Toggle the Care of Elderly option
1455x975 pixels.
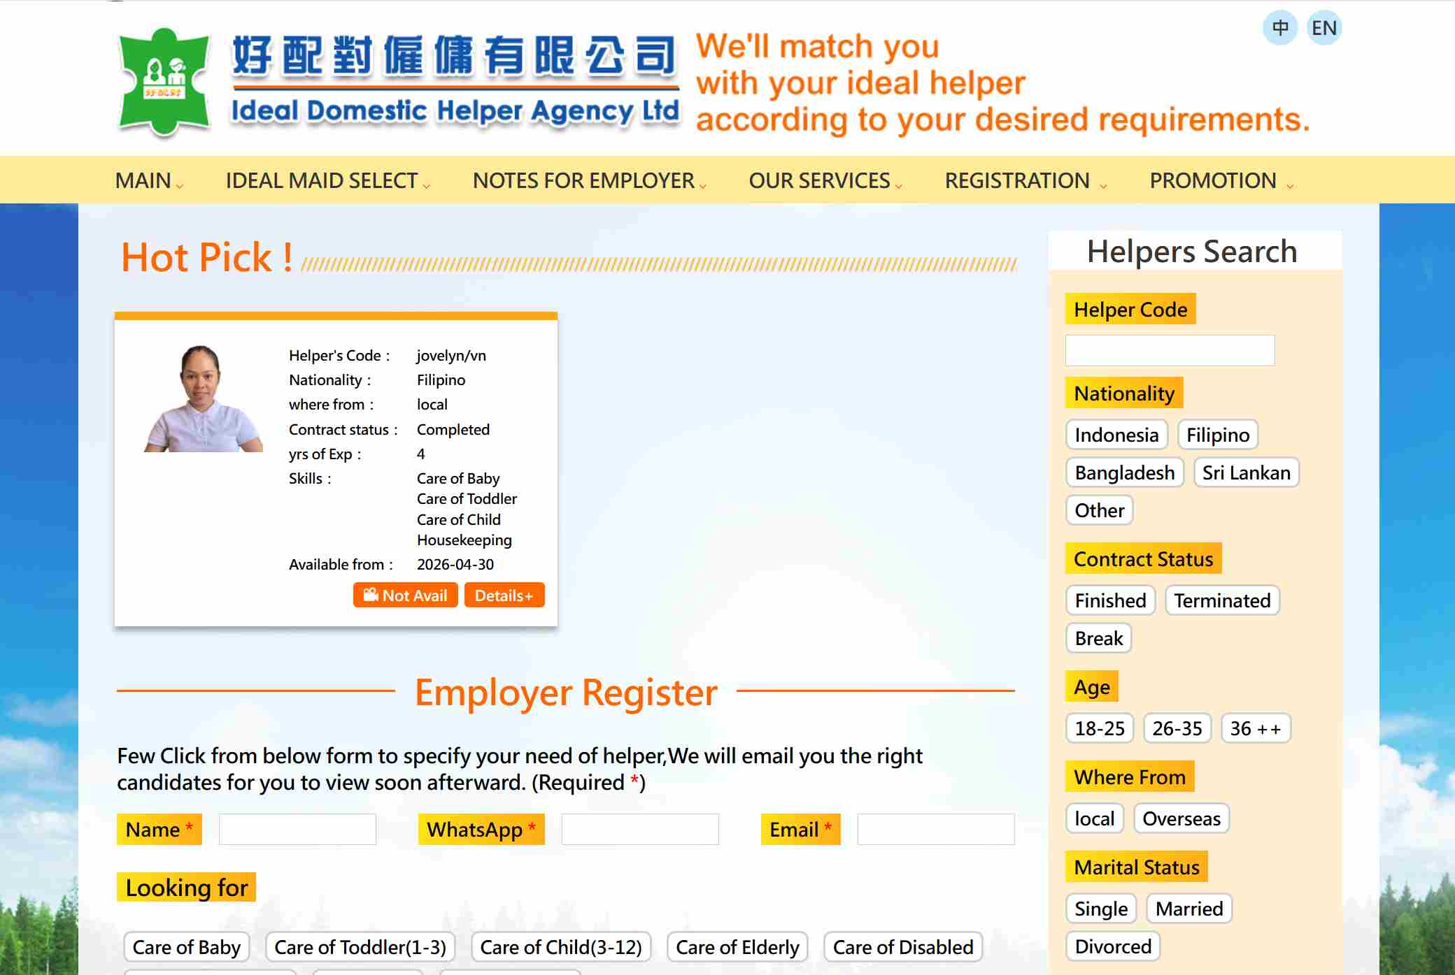(x=737, y=947)
